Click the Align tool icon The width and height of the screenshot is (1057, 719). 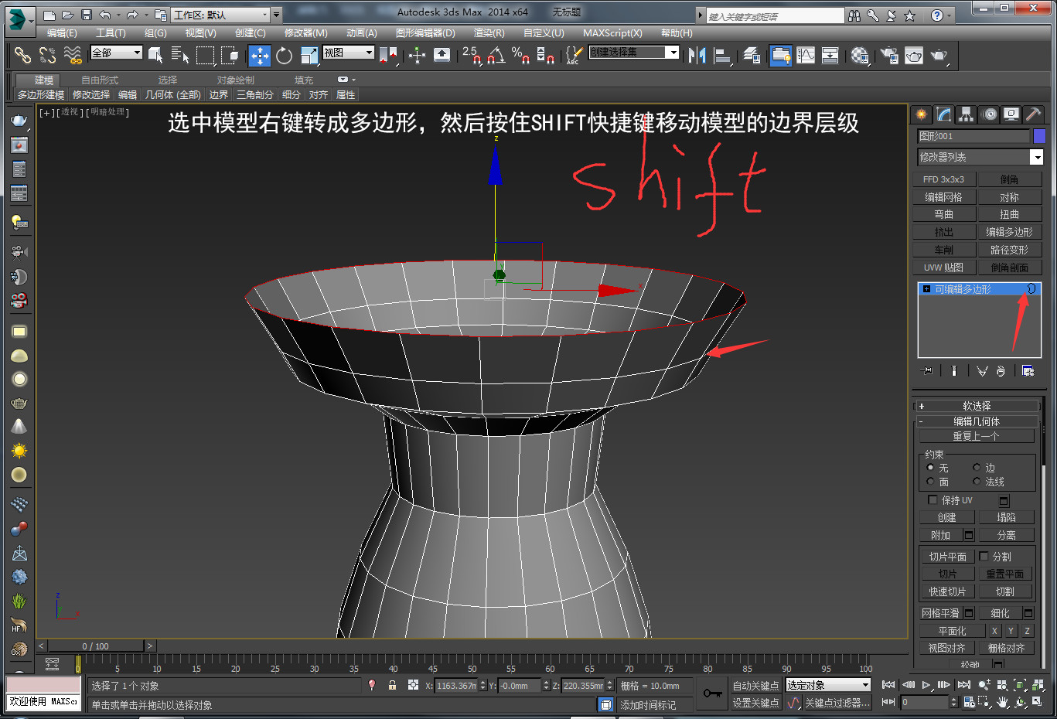click(723, 55)
